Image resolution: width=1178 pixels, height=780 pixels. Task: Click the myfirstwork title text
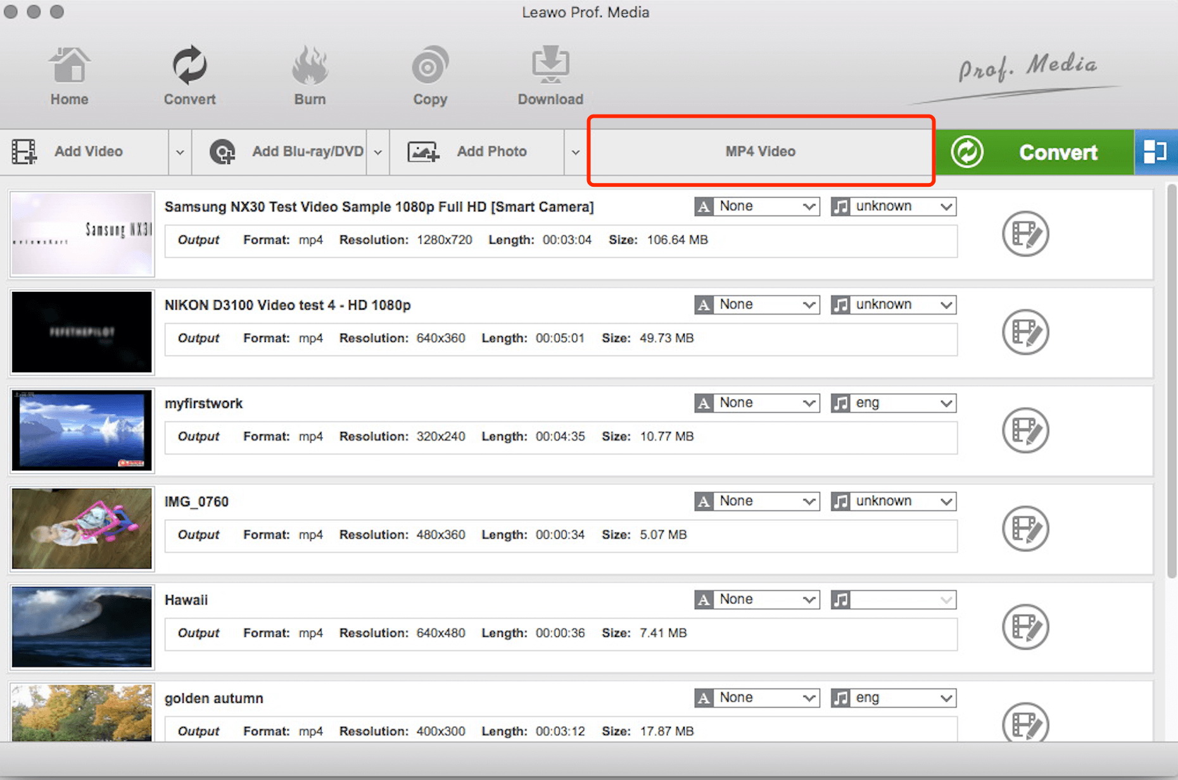pyautogui.click(x=203, y=403)
